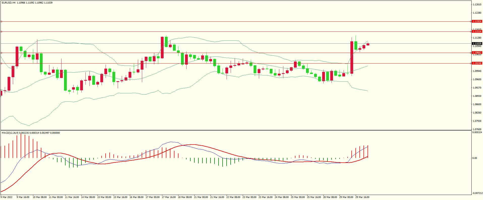Click the 10 Mar 08:00 time label

tap(40, 197)
